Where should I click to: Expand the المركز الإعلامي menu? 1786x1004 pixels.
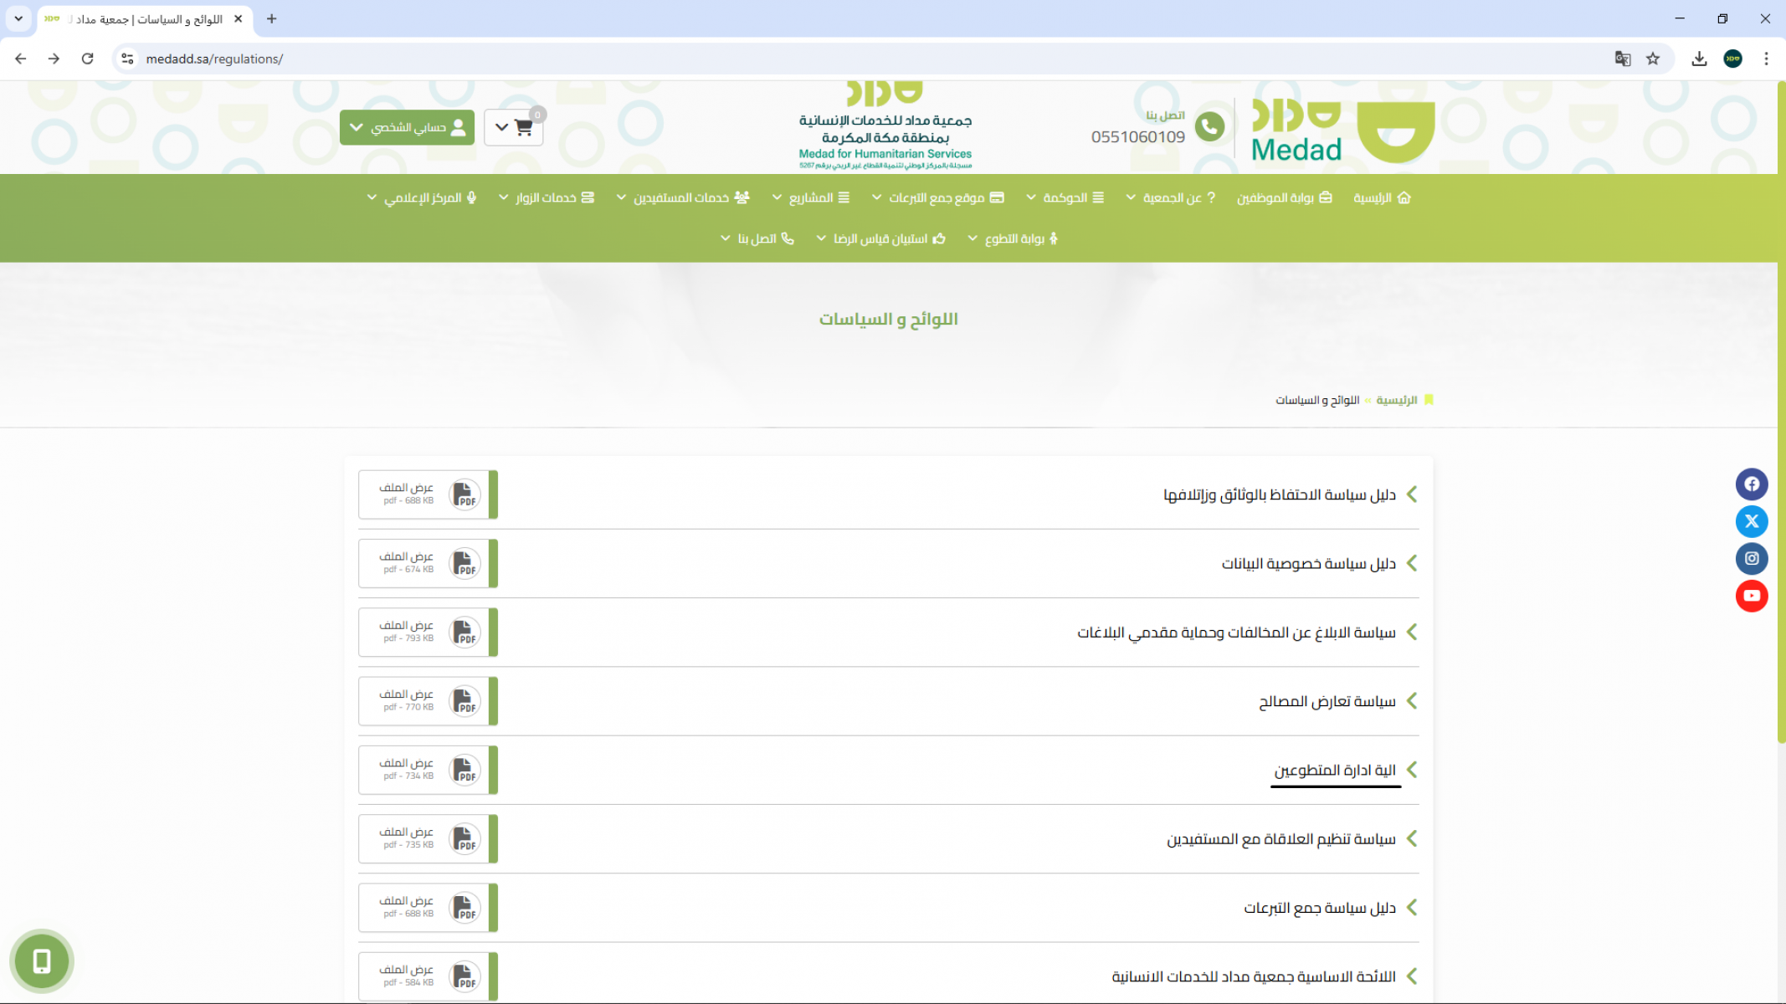pos(422,197)
